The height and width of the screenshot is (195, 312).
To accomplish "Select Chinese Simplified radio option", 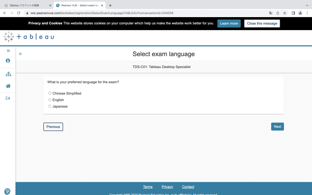I will (x=50, y=93).
